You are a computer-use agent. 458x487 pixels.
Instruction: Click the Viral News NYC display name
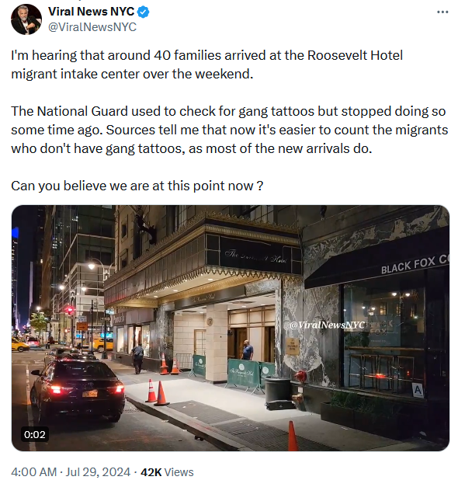click(x=92, y=12)
